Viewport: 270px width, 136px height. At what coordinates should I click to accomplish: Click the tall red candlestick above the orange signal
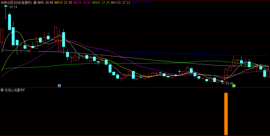[x=226, y=75]
